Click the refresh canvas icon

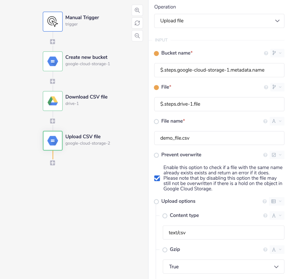(x=137, y=23)
